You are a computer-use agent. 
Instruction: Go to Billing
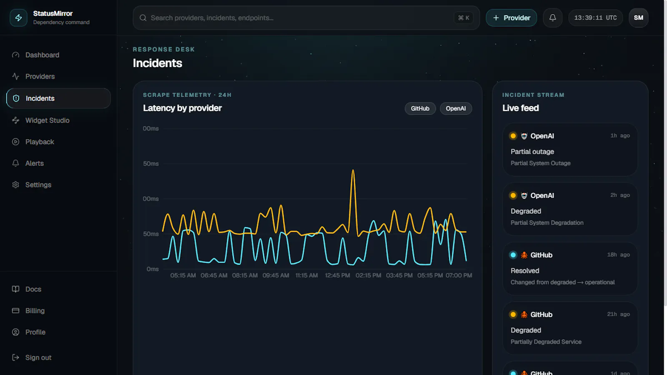pyautogui.click(x=58, y=311)
